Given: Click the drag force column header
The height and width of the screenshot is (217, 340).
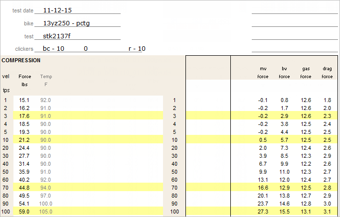Looking at the screenshot, I should coord(327,73).
